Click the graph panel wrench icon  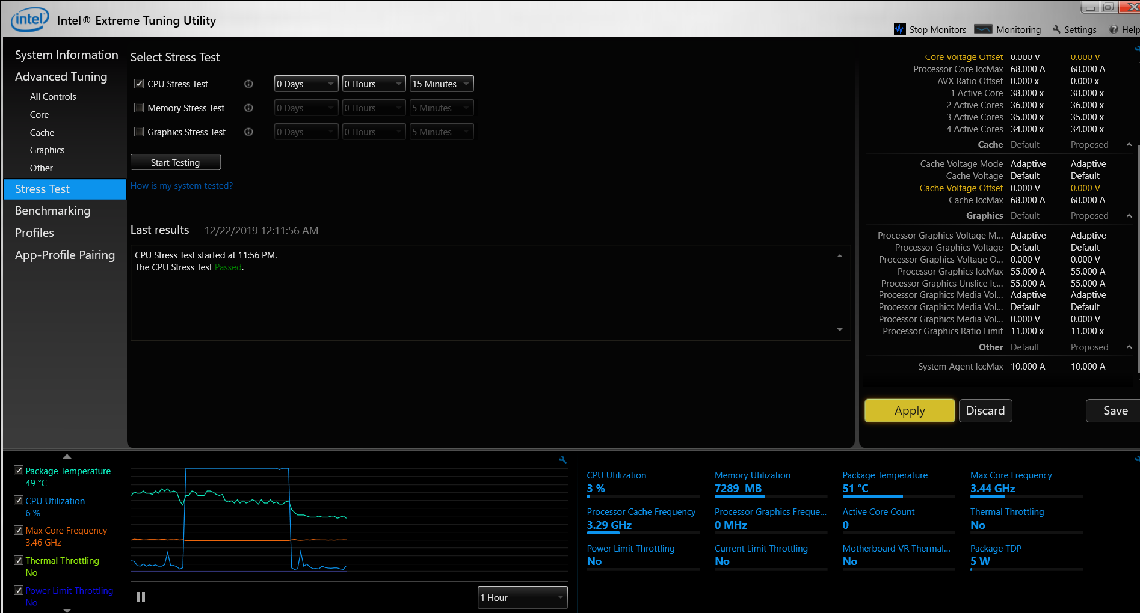563,459
